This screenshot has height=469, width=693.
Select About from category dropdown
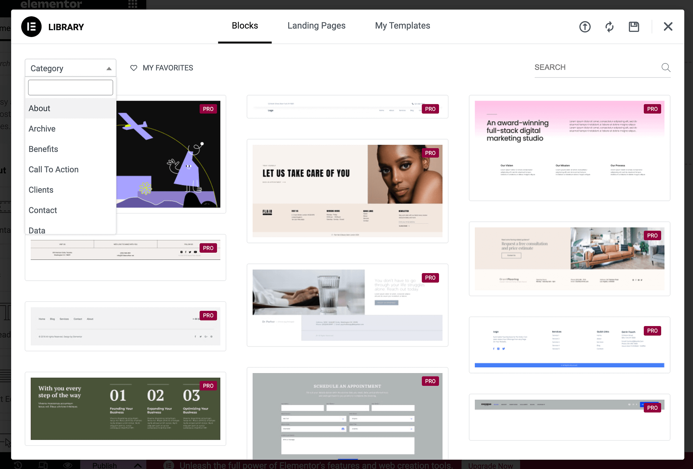pyautogui.click(x=39, y=108)
